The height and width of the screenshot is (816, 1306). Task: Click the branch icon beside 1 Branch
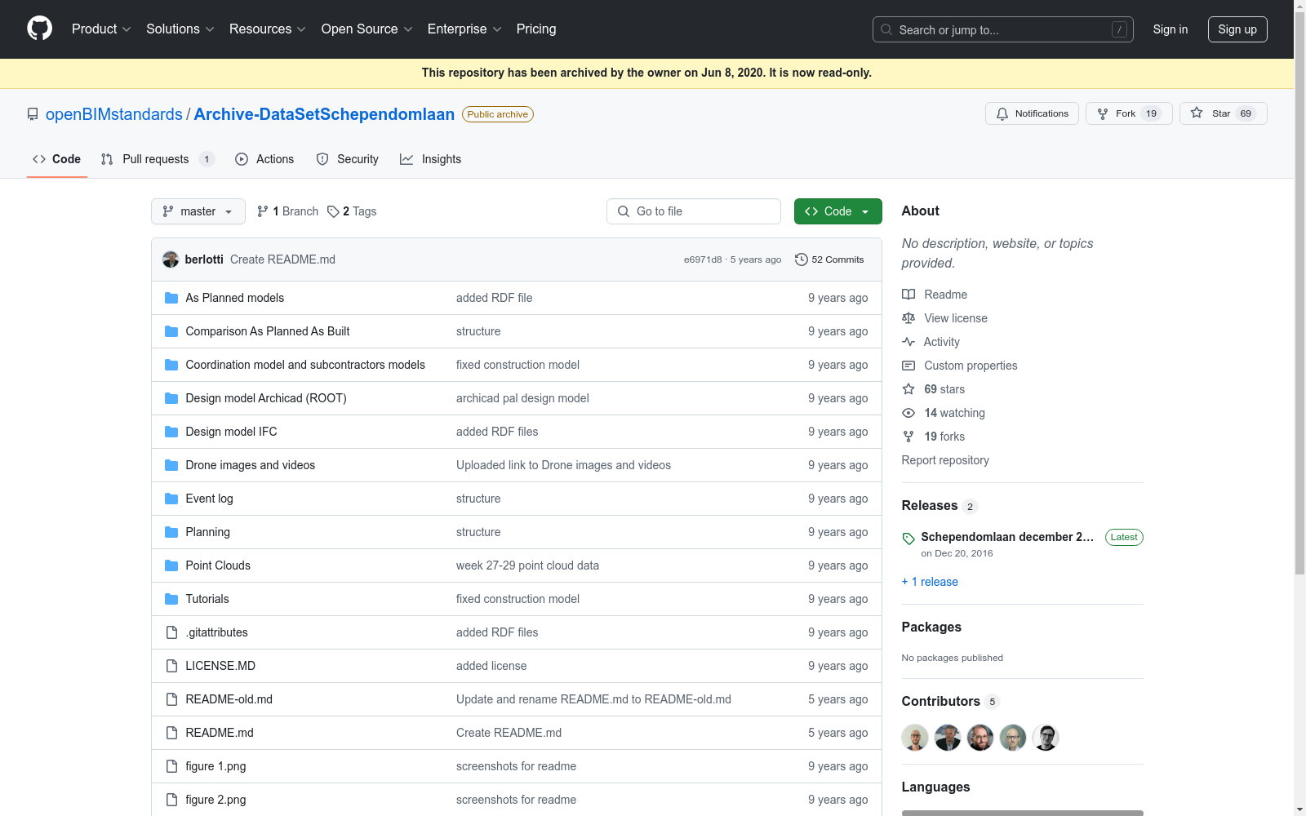[263, 211]
